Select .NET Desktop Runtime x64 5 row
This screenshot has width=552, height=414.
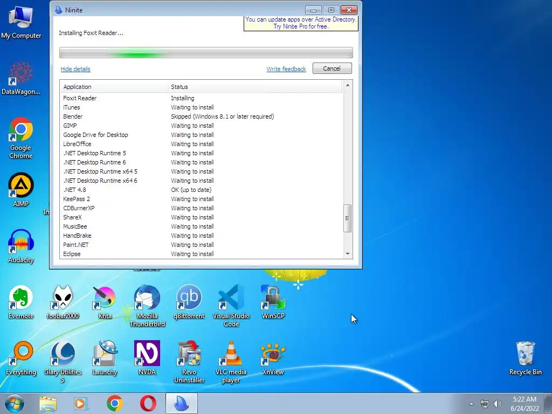(201, 171)
